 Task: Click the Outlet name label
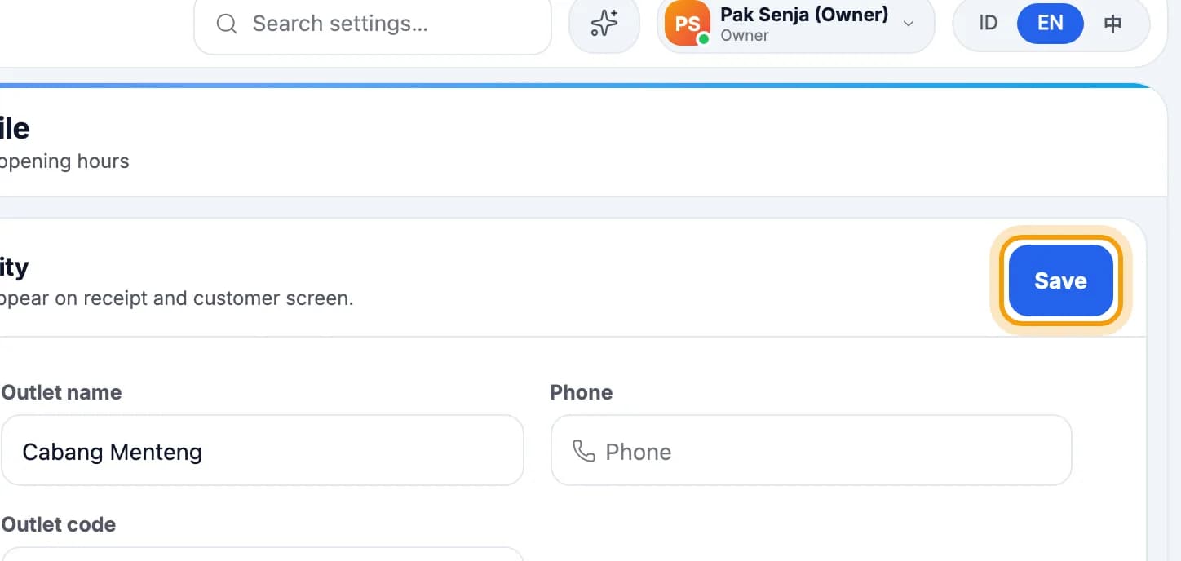click(x=62, y=392)
